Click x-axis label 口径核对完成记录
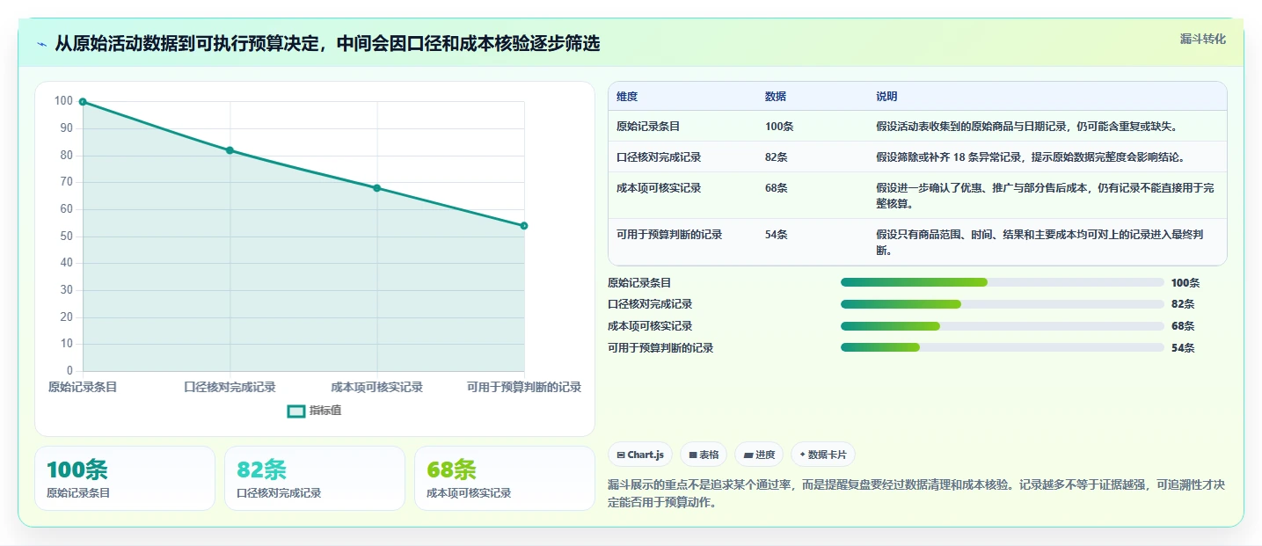The width and height of the screenshot is (1262, 546). click(230, 387)
